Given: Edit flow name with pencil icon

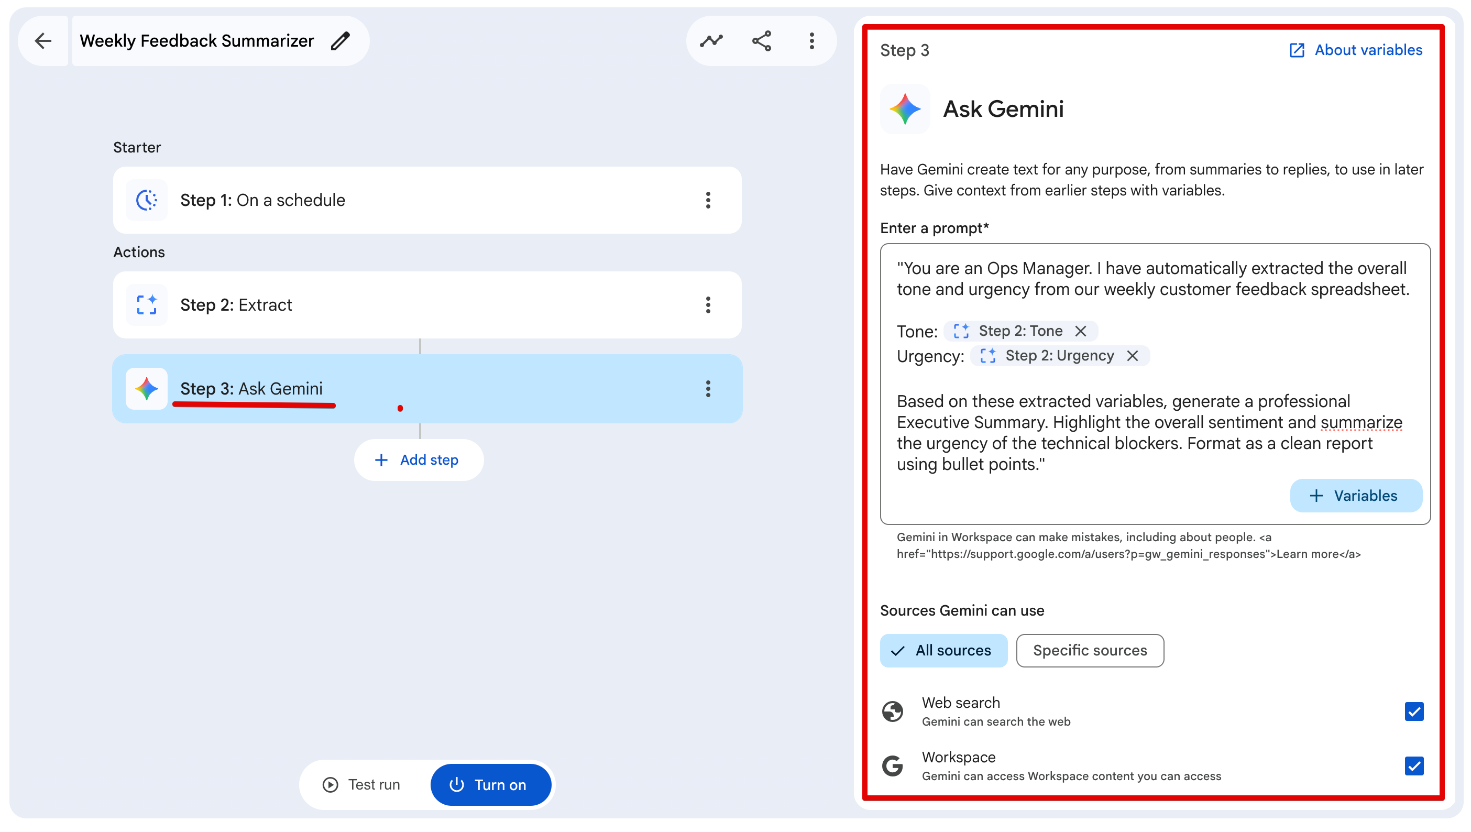Looking at the screenshot, I should click(341, 40).
